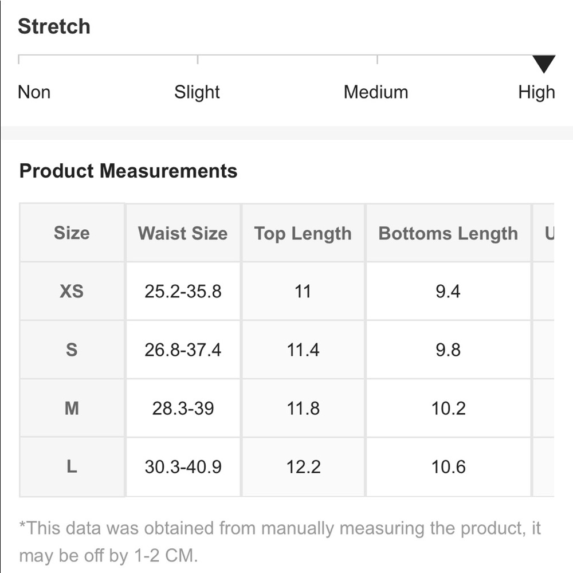
Task: Select the Size column header
Action: [72, 233]
